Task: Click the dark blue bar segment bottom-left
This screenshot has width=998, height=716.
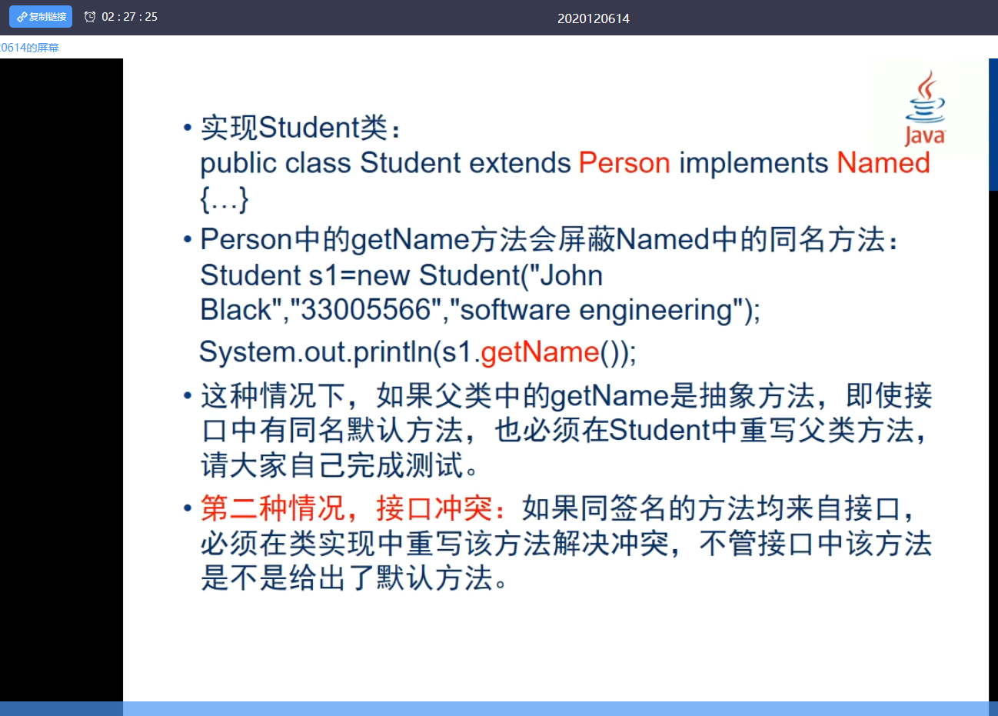Action: [x=62, y=708]
